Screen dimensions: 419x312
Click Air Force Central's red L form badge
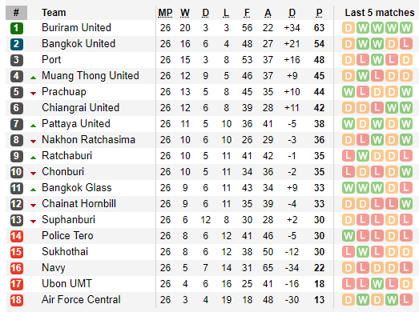pos(406,300)
